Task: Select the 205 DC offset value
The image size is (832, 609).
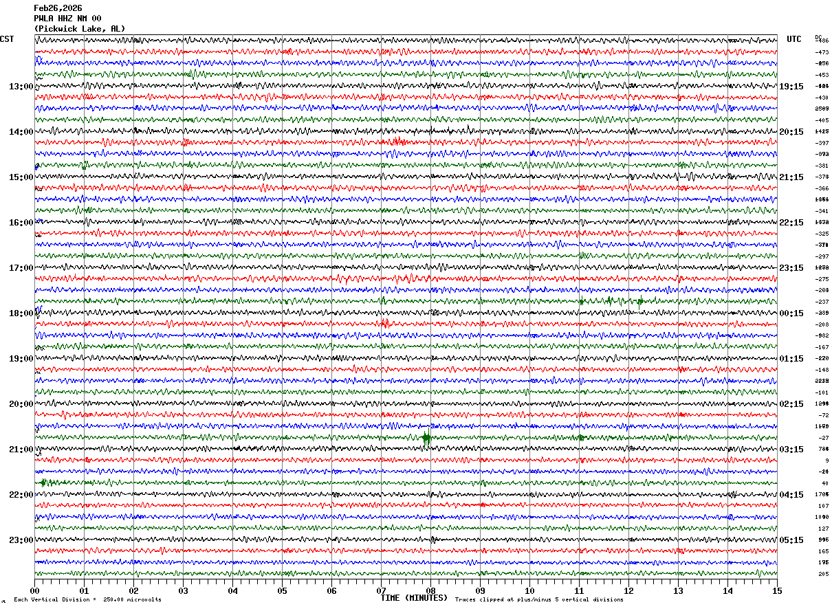Action: [823, 574]
